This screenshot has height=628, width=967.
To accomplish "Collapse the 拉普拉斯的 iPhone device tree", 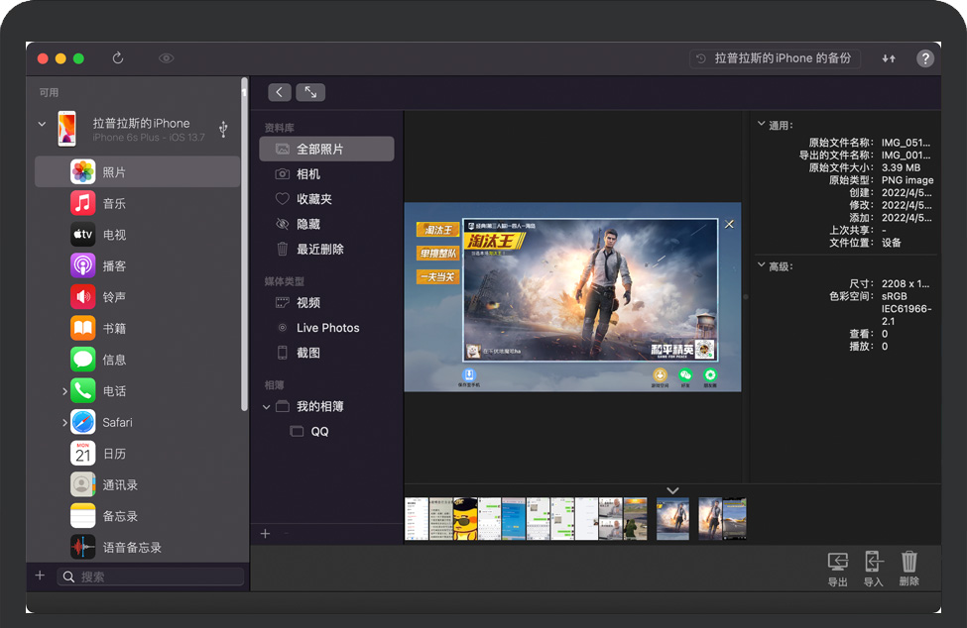I will click(x=42, y=124).
